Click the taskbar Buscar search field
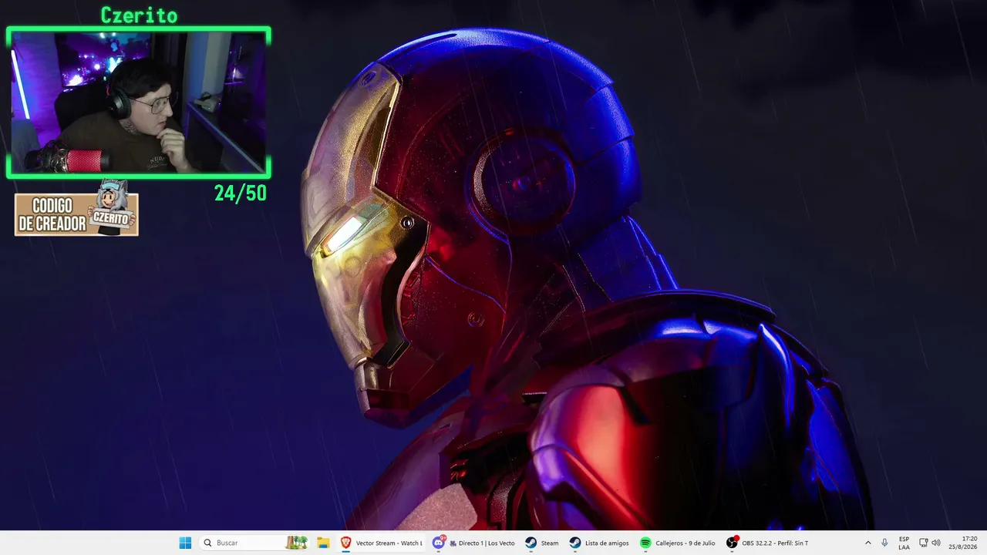 coord(253,543)
